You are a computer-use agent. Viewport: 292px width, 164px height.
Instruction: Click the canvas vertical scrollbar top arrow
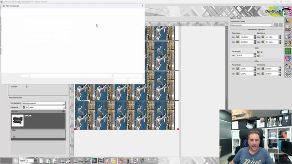pyautogui.click(x=227, y=27)
